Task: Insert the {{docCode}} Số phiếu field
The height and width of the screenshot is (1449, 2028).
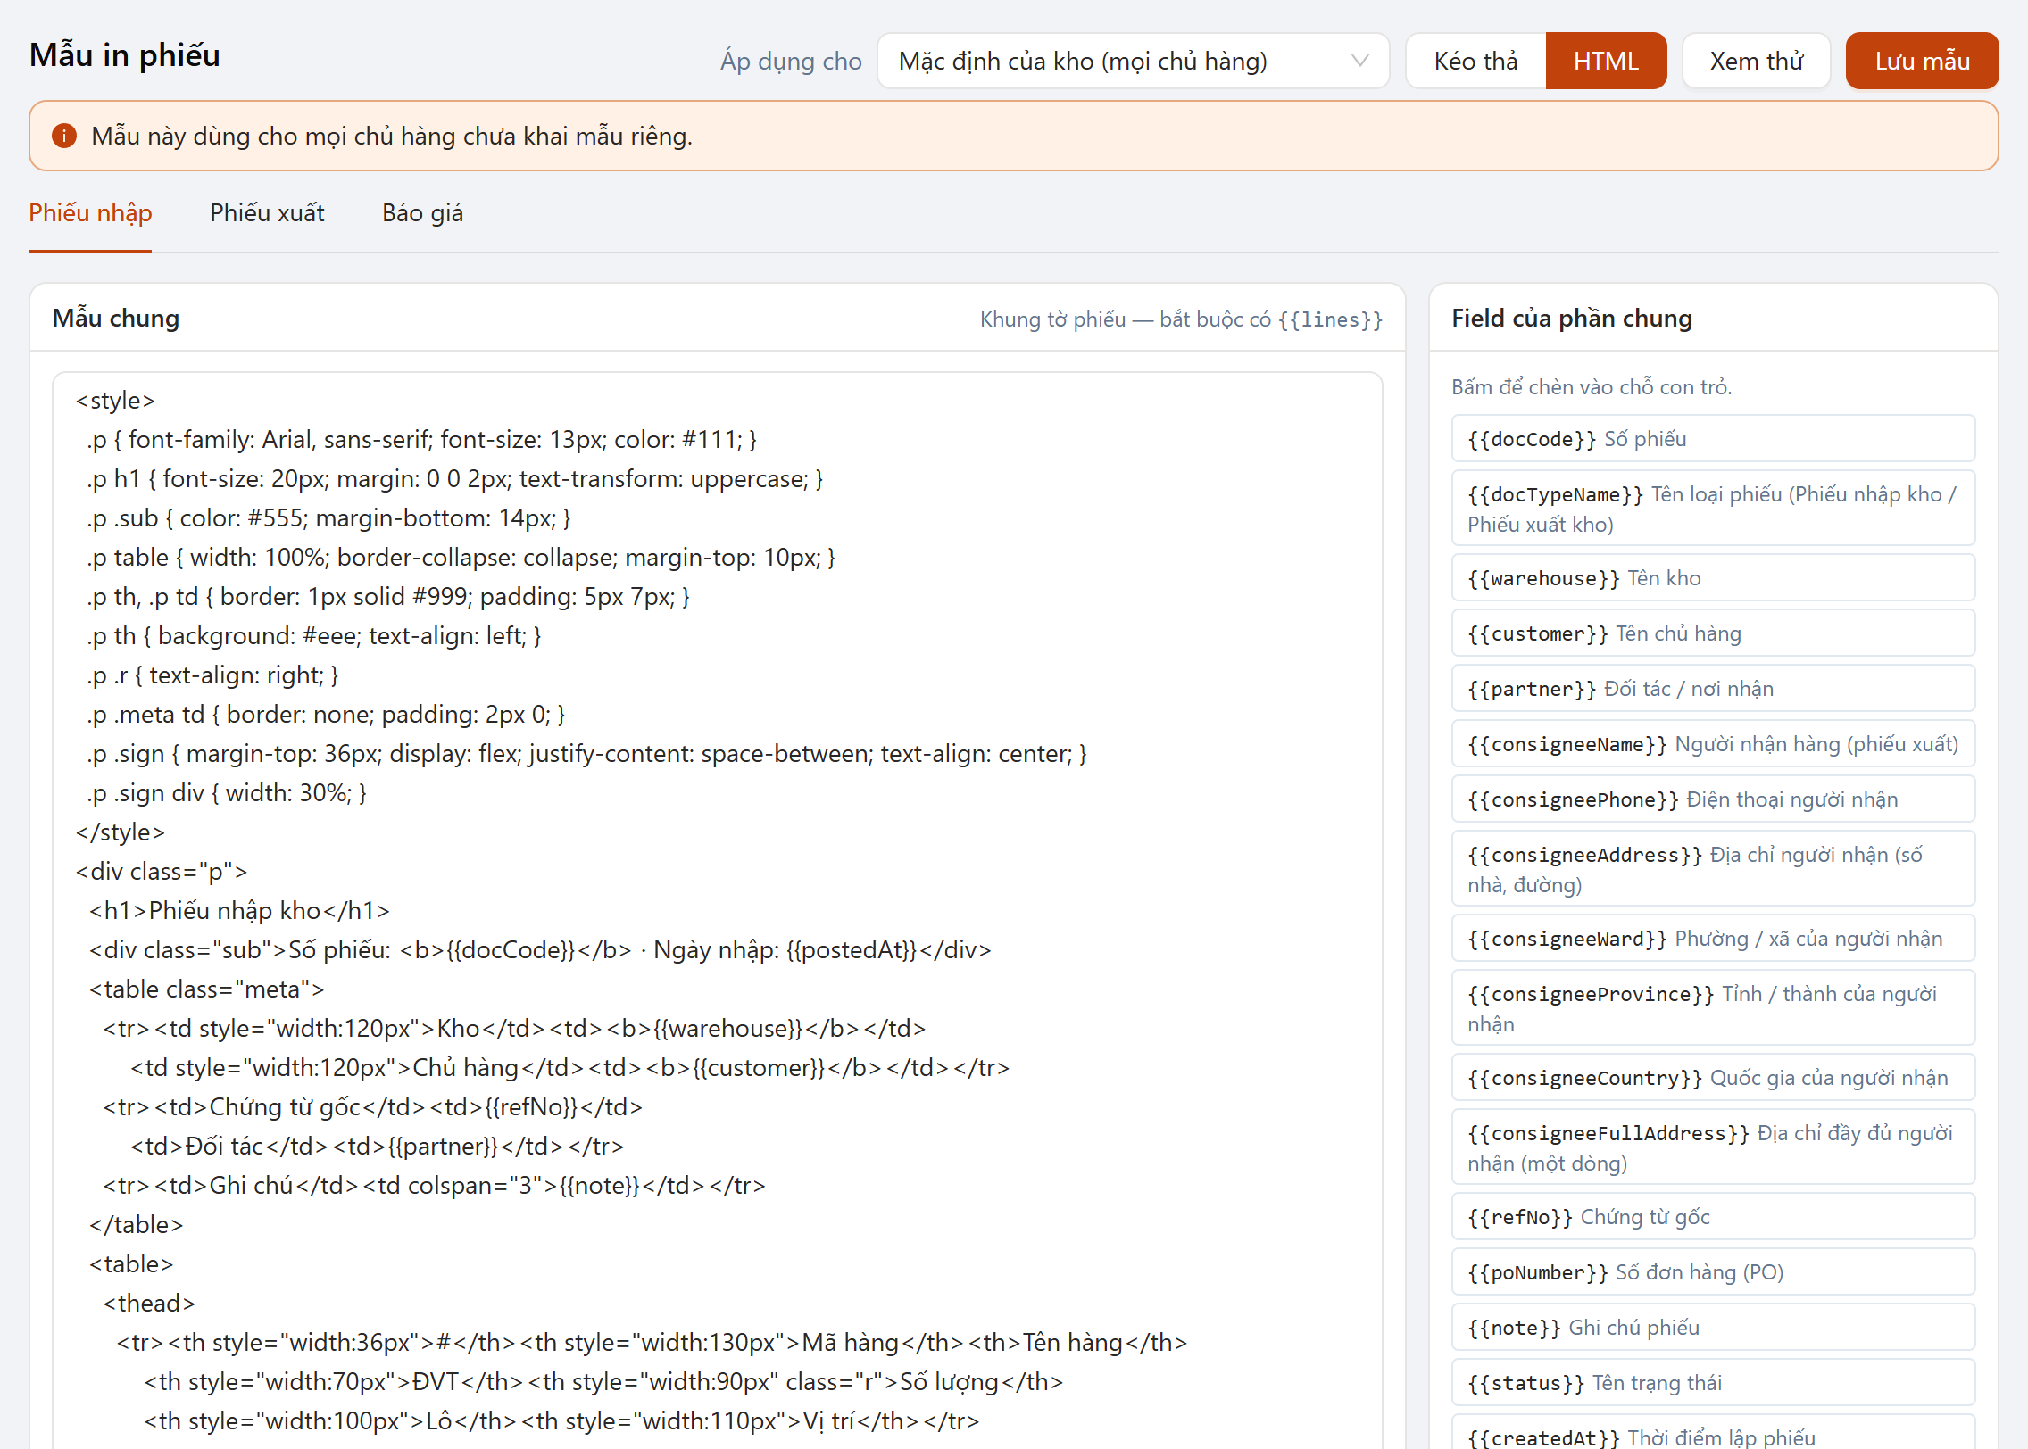Action: tap(1713, 439)
